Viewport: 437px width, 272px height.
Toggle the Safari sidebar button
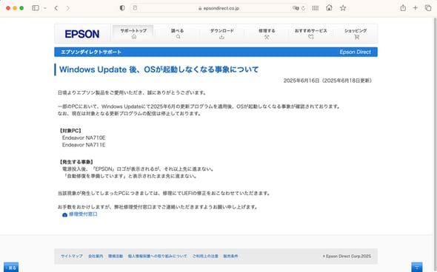click(x=36, y=8)
